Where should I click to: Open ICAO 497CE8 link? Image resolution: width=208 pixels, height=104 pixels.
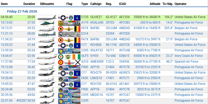click(124, 34)
